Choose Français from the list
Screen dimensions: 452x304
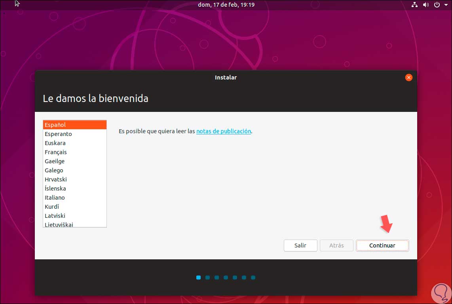point(75,152)
